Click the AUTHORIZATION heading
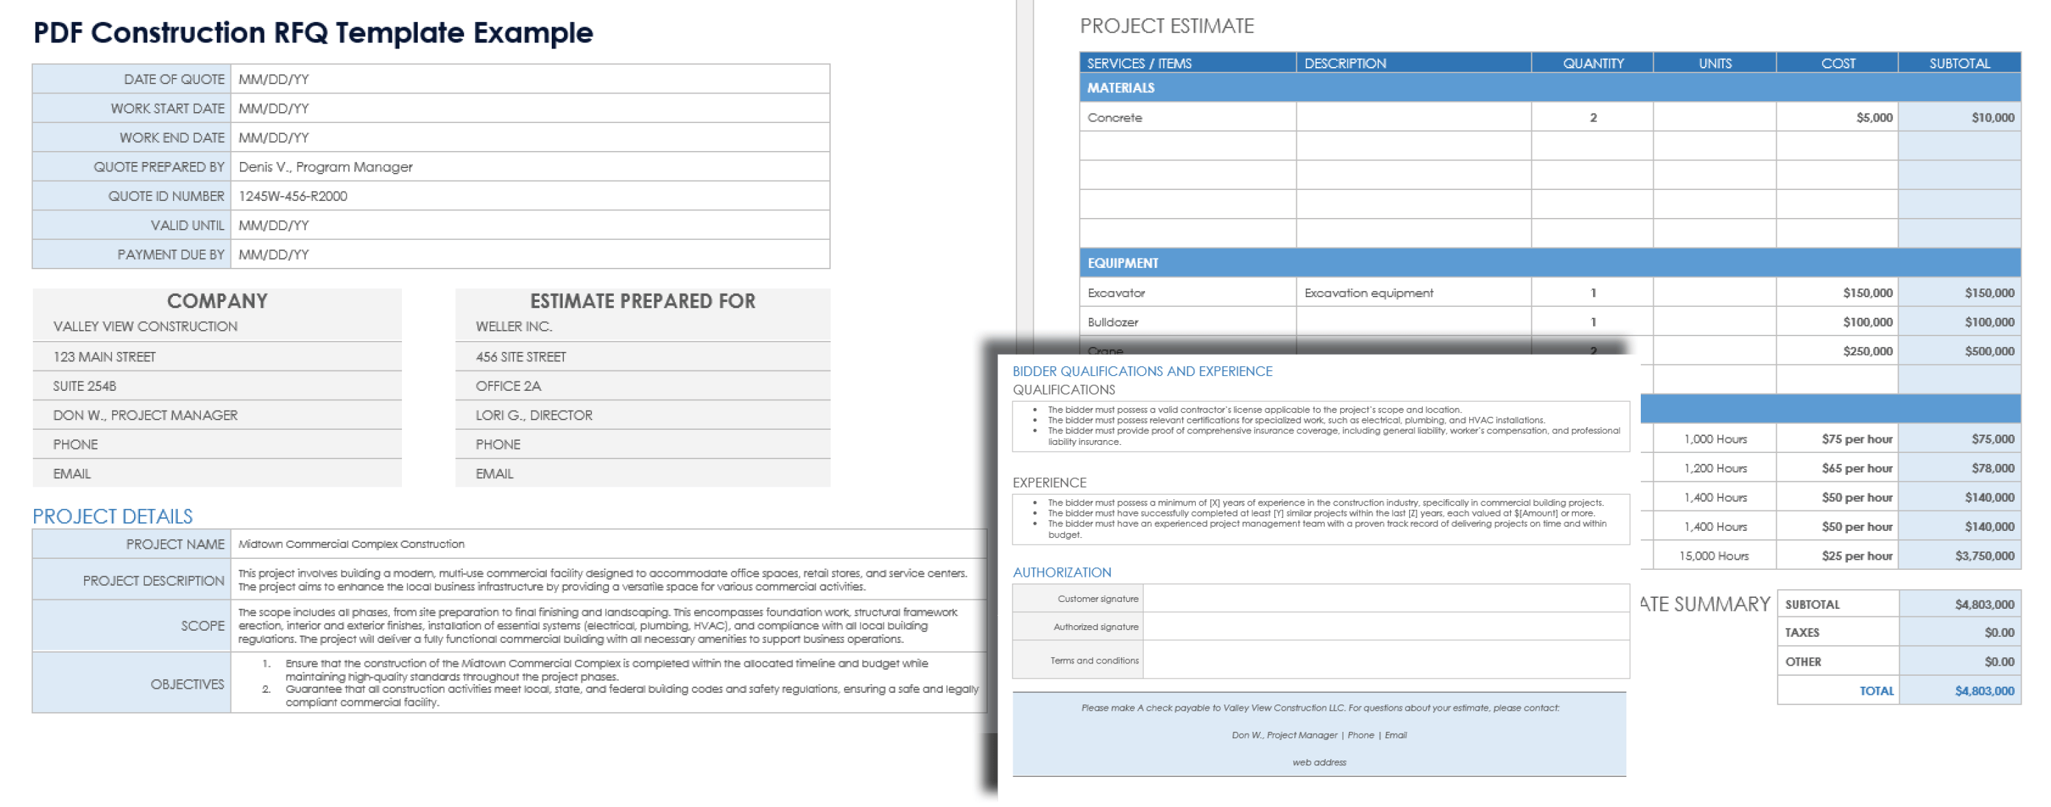Image resolution: width=2051 pixels, height=807 pixels. 1061,573
